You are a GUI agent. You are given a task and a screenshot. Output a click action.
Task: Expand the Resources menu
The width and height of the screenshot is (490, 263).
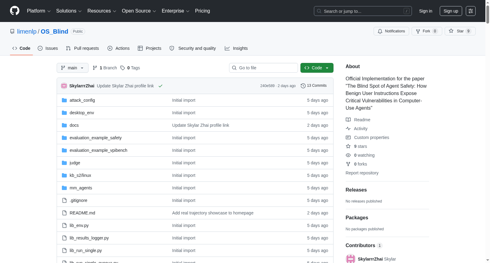(102, 11)
